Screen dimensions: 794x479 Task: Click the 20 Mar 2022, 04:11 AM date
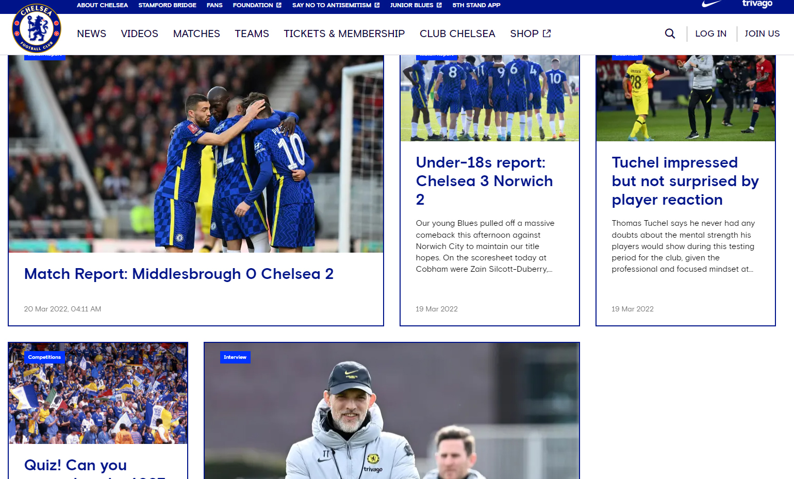tap(62, 309)
